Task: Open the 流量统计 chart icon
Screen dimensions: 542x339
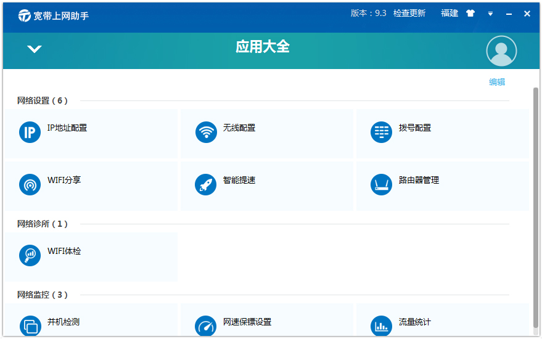Action: [382, 326]
